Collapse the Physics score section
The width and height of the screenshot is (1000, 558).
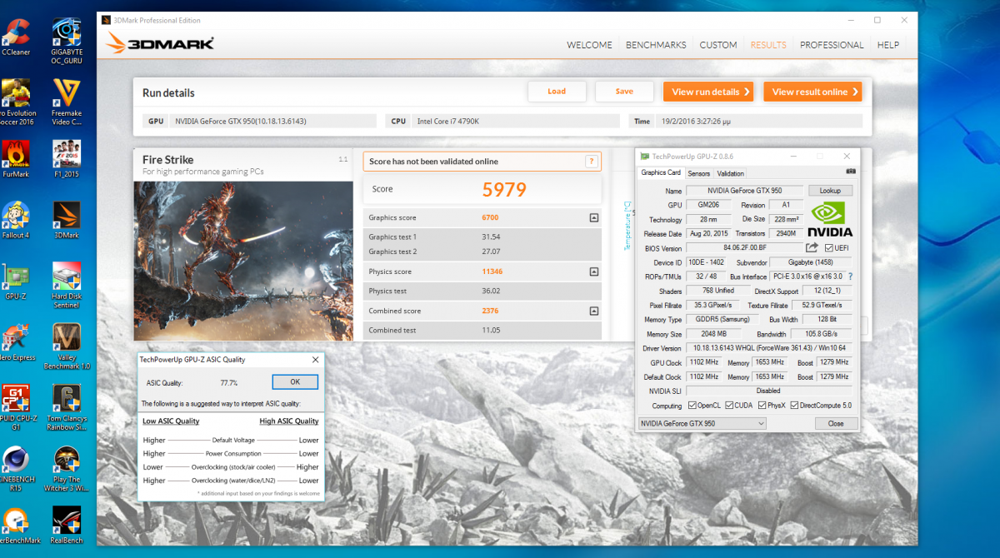point(594,272)
